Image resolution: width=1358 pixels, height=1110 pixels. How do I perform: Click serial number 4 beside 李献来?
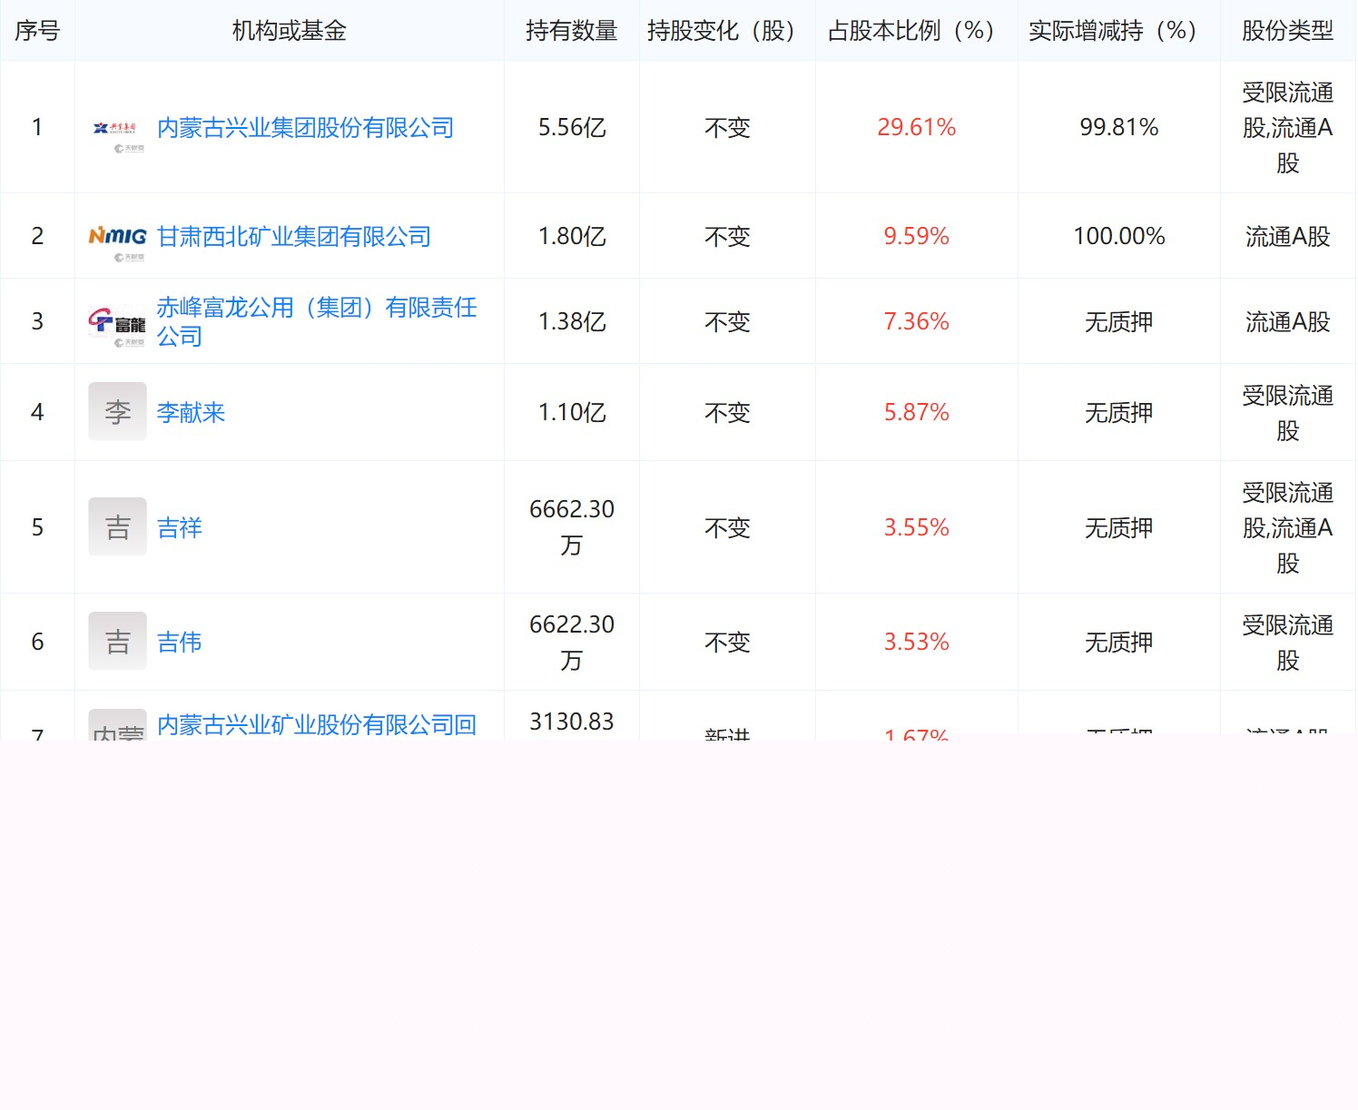[x=37, y=413]
